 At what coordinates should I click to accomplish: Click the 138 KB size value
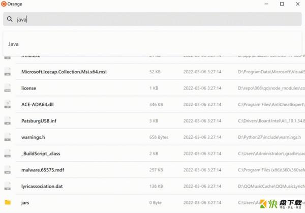tap(156, 186)
